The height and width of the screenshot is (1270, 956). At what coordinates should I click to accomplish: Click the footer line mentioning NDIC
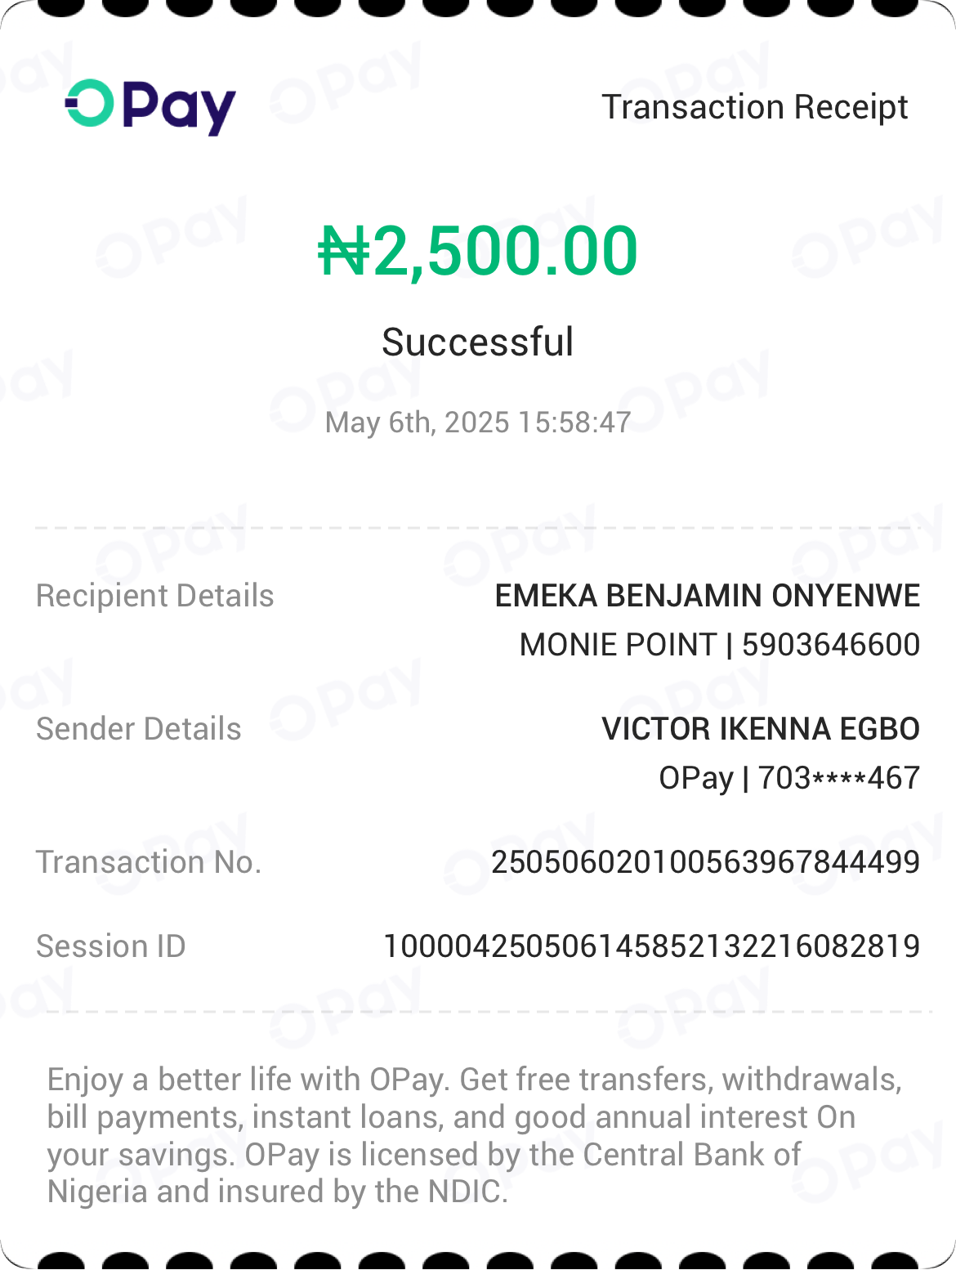coord(278,1192)
